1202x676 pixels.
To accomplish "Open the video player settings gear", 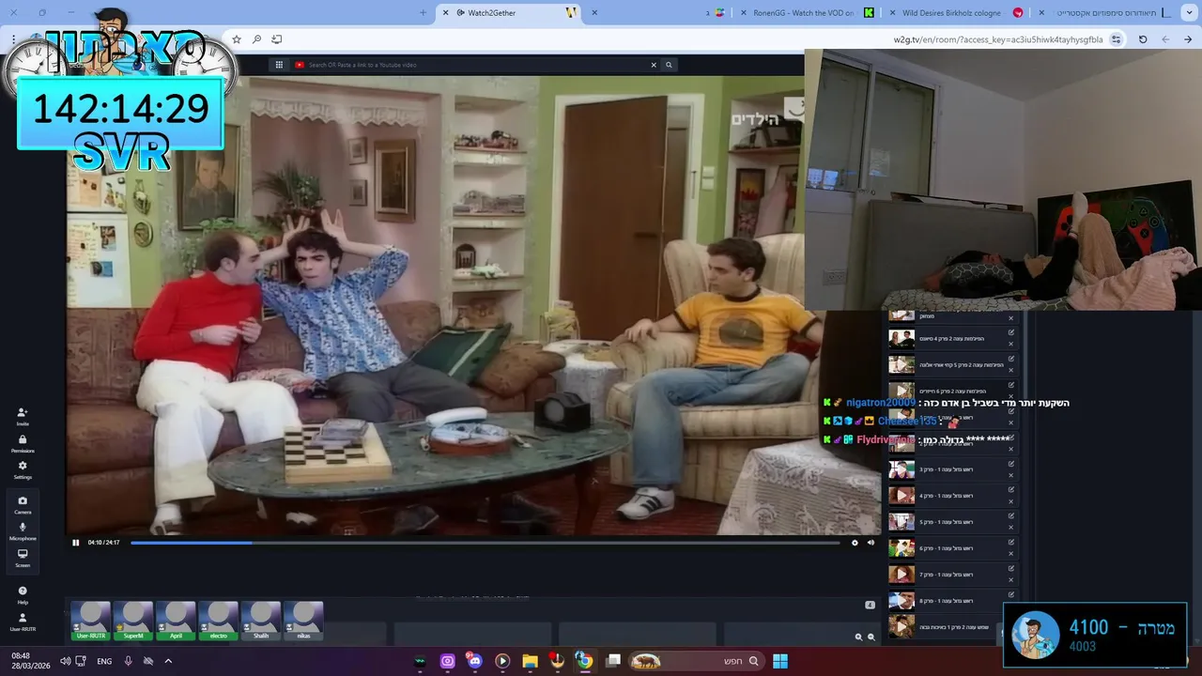I will click(855, 542).
